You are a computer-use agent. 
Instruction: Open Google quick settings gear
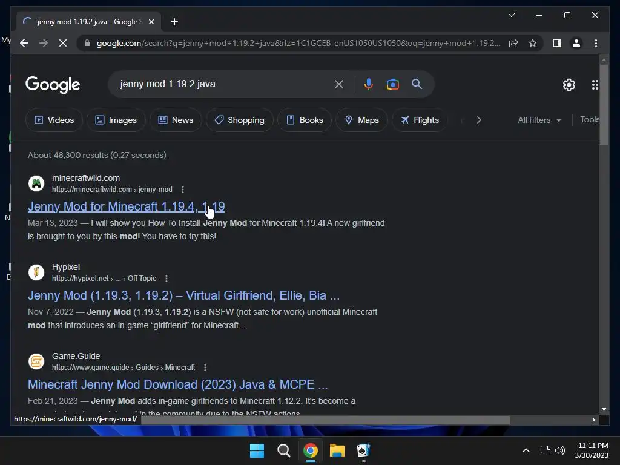pos(569,85)
